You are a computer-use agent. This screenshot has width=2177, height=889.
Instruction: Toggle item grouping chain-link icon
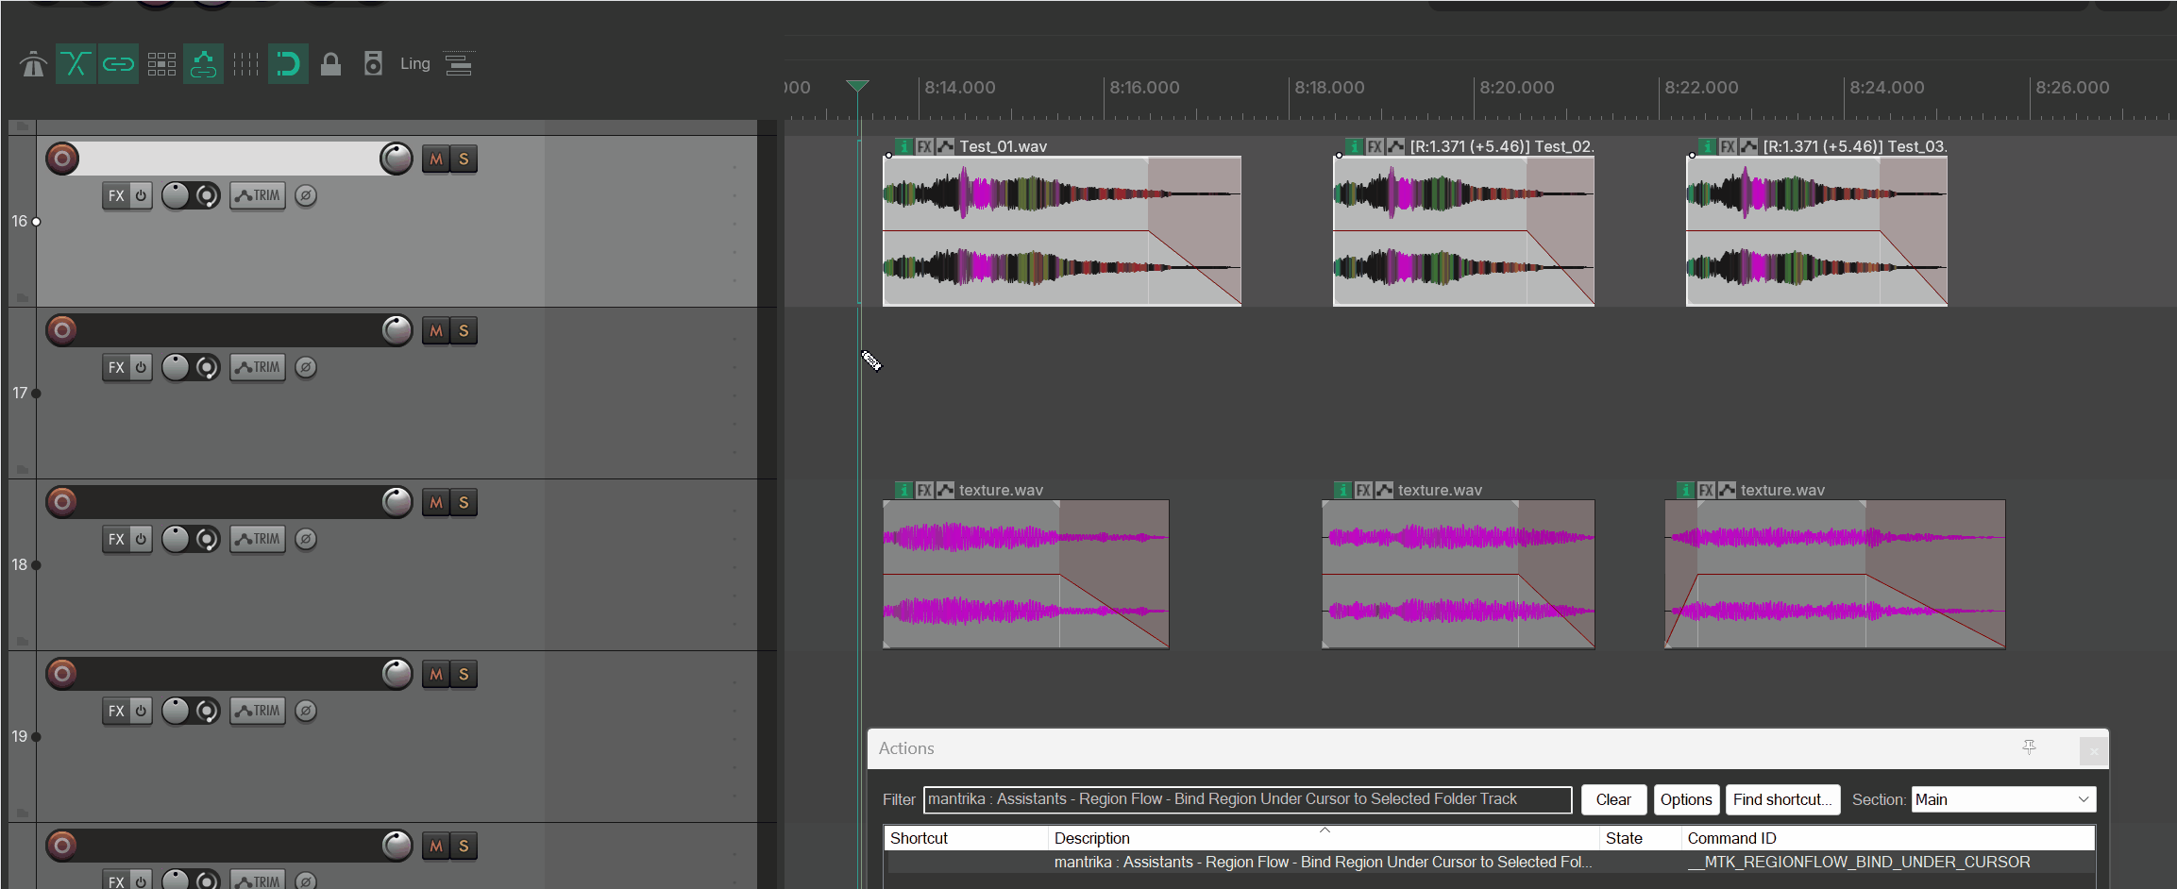tap(118, 64)
